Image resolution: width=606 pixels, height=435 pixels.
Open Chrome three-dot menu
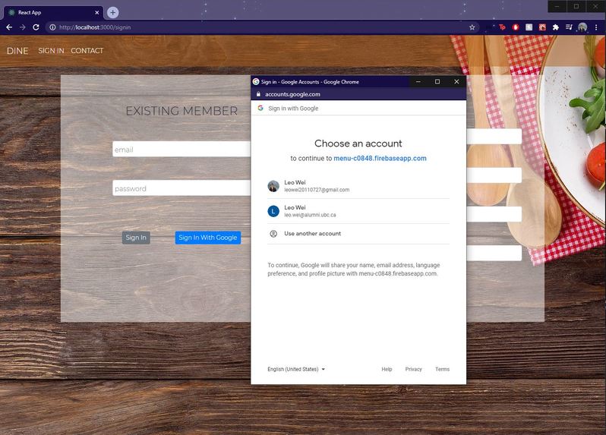[x=596, y=27]
